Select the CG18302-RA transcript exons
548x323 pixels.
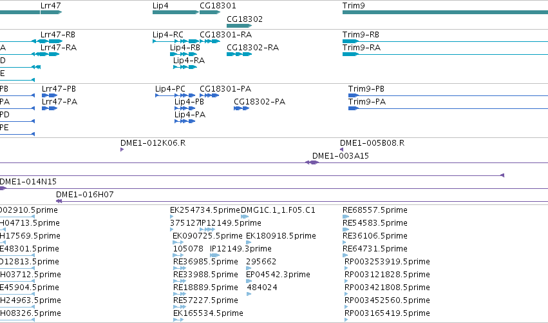(x=240, y=54)
